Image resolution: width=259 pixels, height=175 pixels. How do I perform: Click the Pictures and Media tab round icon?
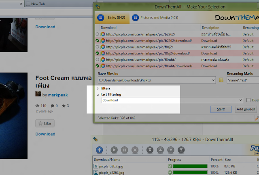(x=135, y=17)
